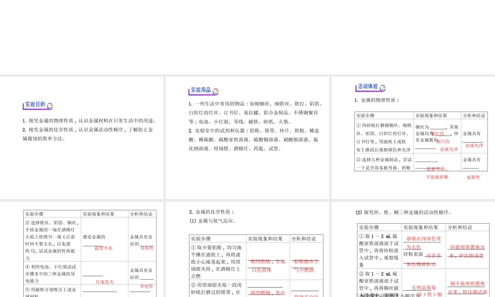The image size is (495, 297).
Task: Click 实验现象和结果 header in 金属的物理性质 table
Action: (x=431, y=116)
